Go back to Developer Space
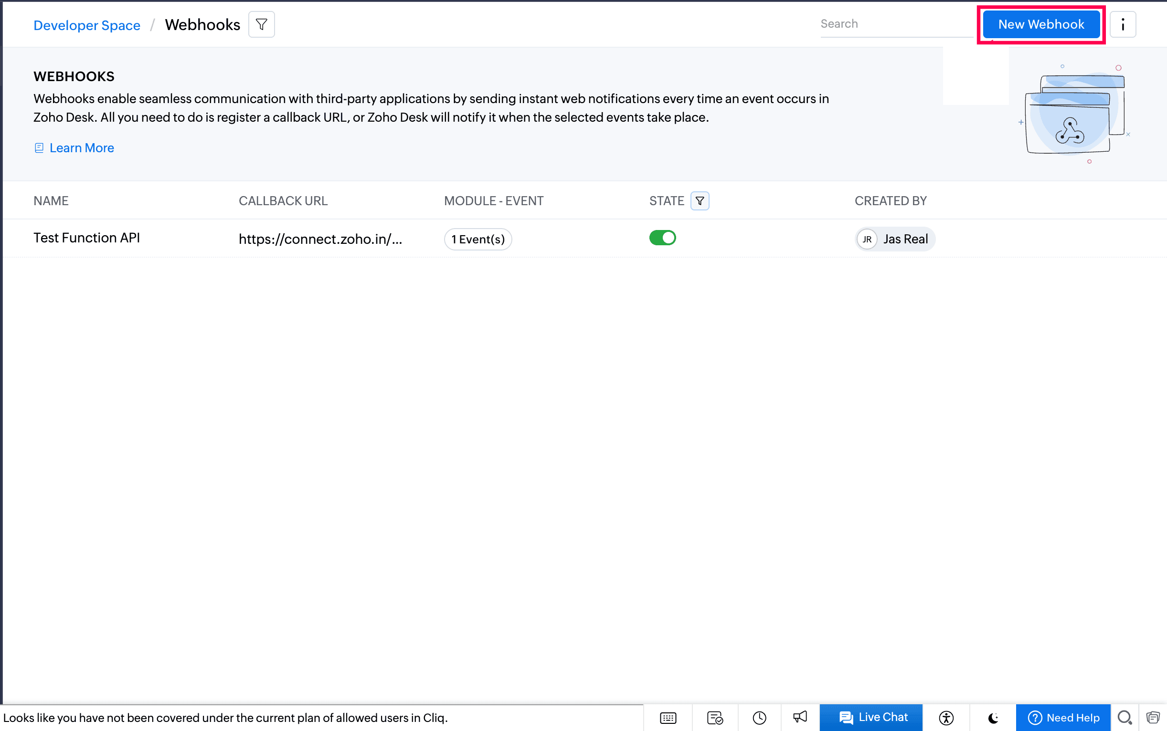The image size is (1167, 731). 87,25
